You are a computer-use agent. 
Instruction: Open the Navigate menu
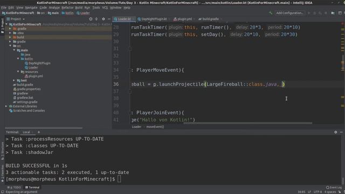click(x=31, y=8)
